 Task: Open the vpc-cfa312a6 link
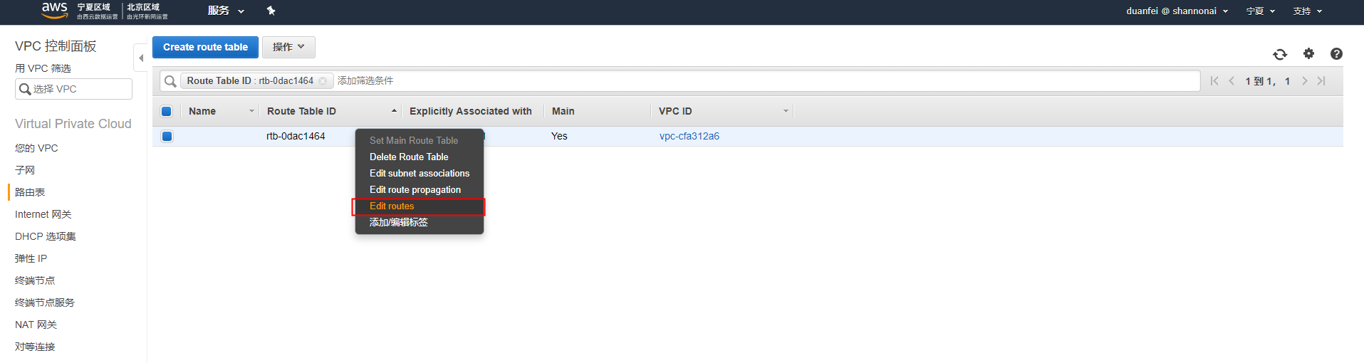coord(689,136)
